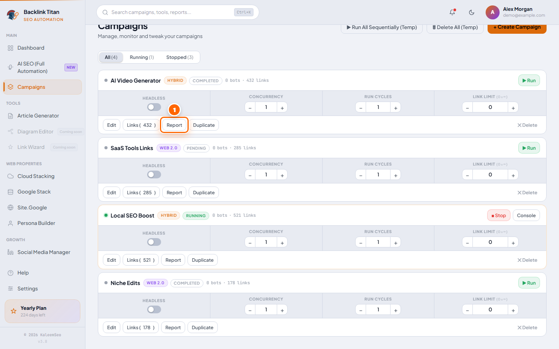559x349 pixels.
Task: Go to Article Generator tool
Action: click(43, 116)
